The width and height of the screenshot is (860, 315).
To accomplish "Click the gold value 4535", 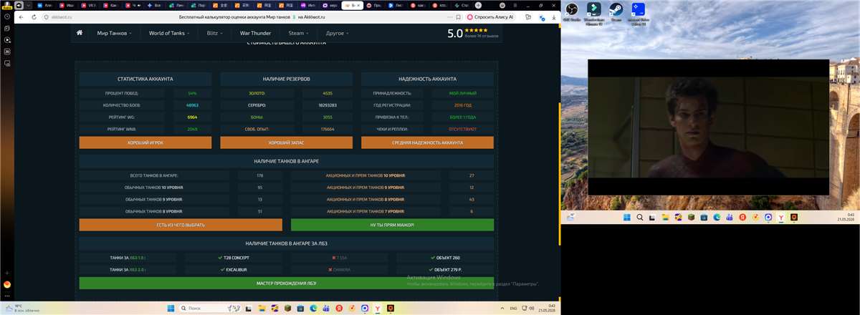I will 327,93.
